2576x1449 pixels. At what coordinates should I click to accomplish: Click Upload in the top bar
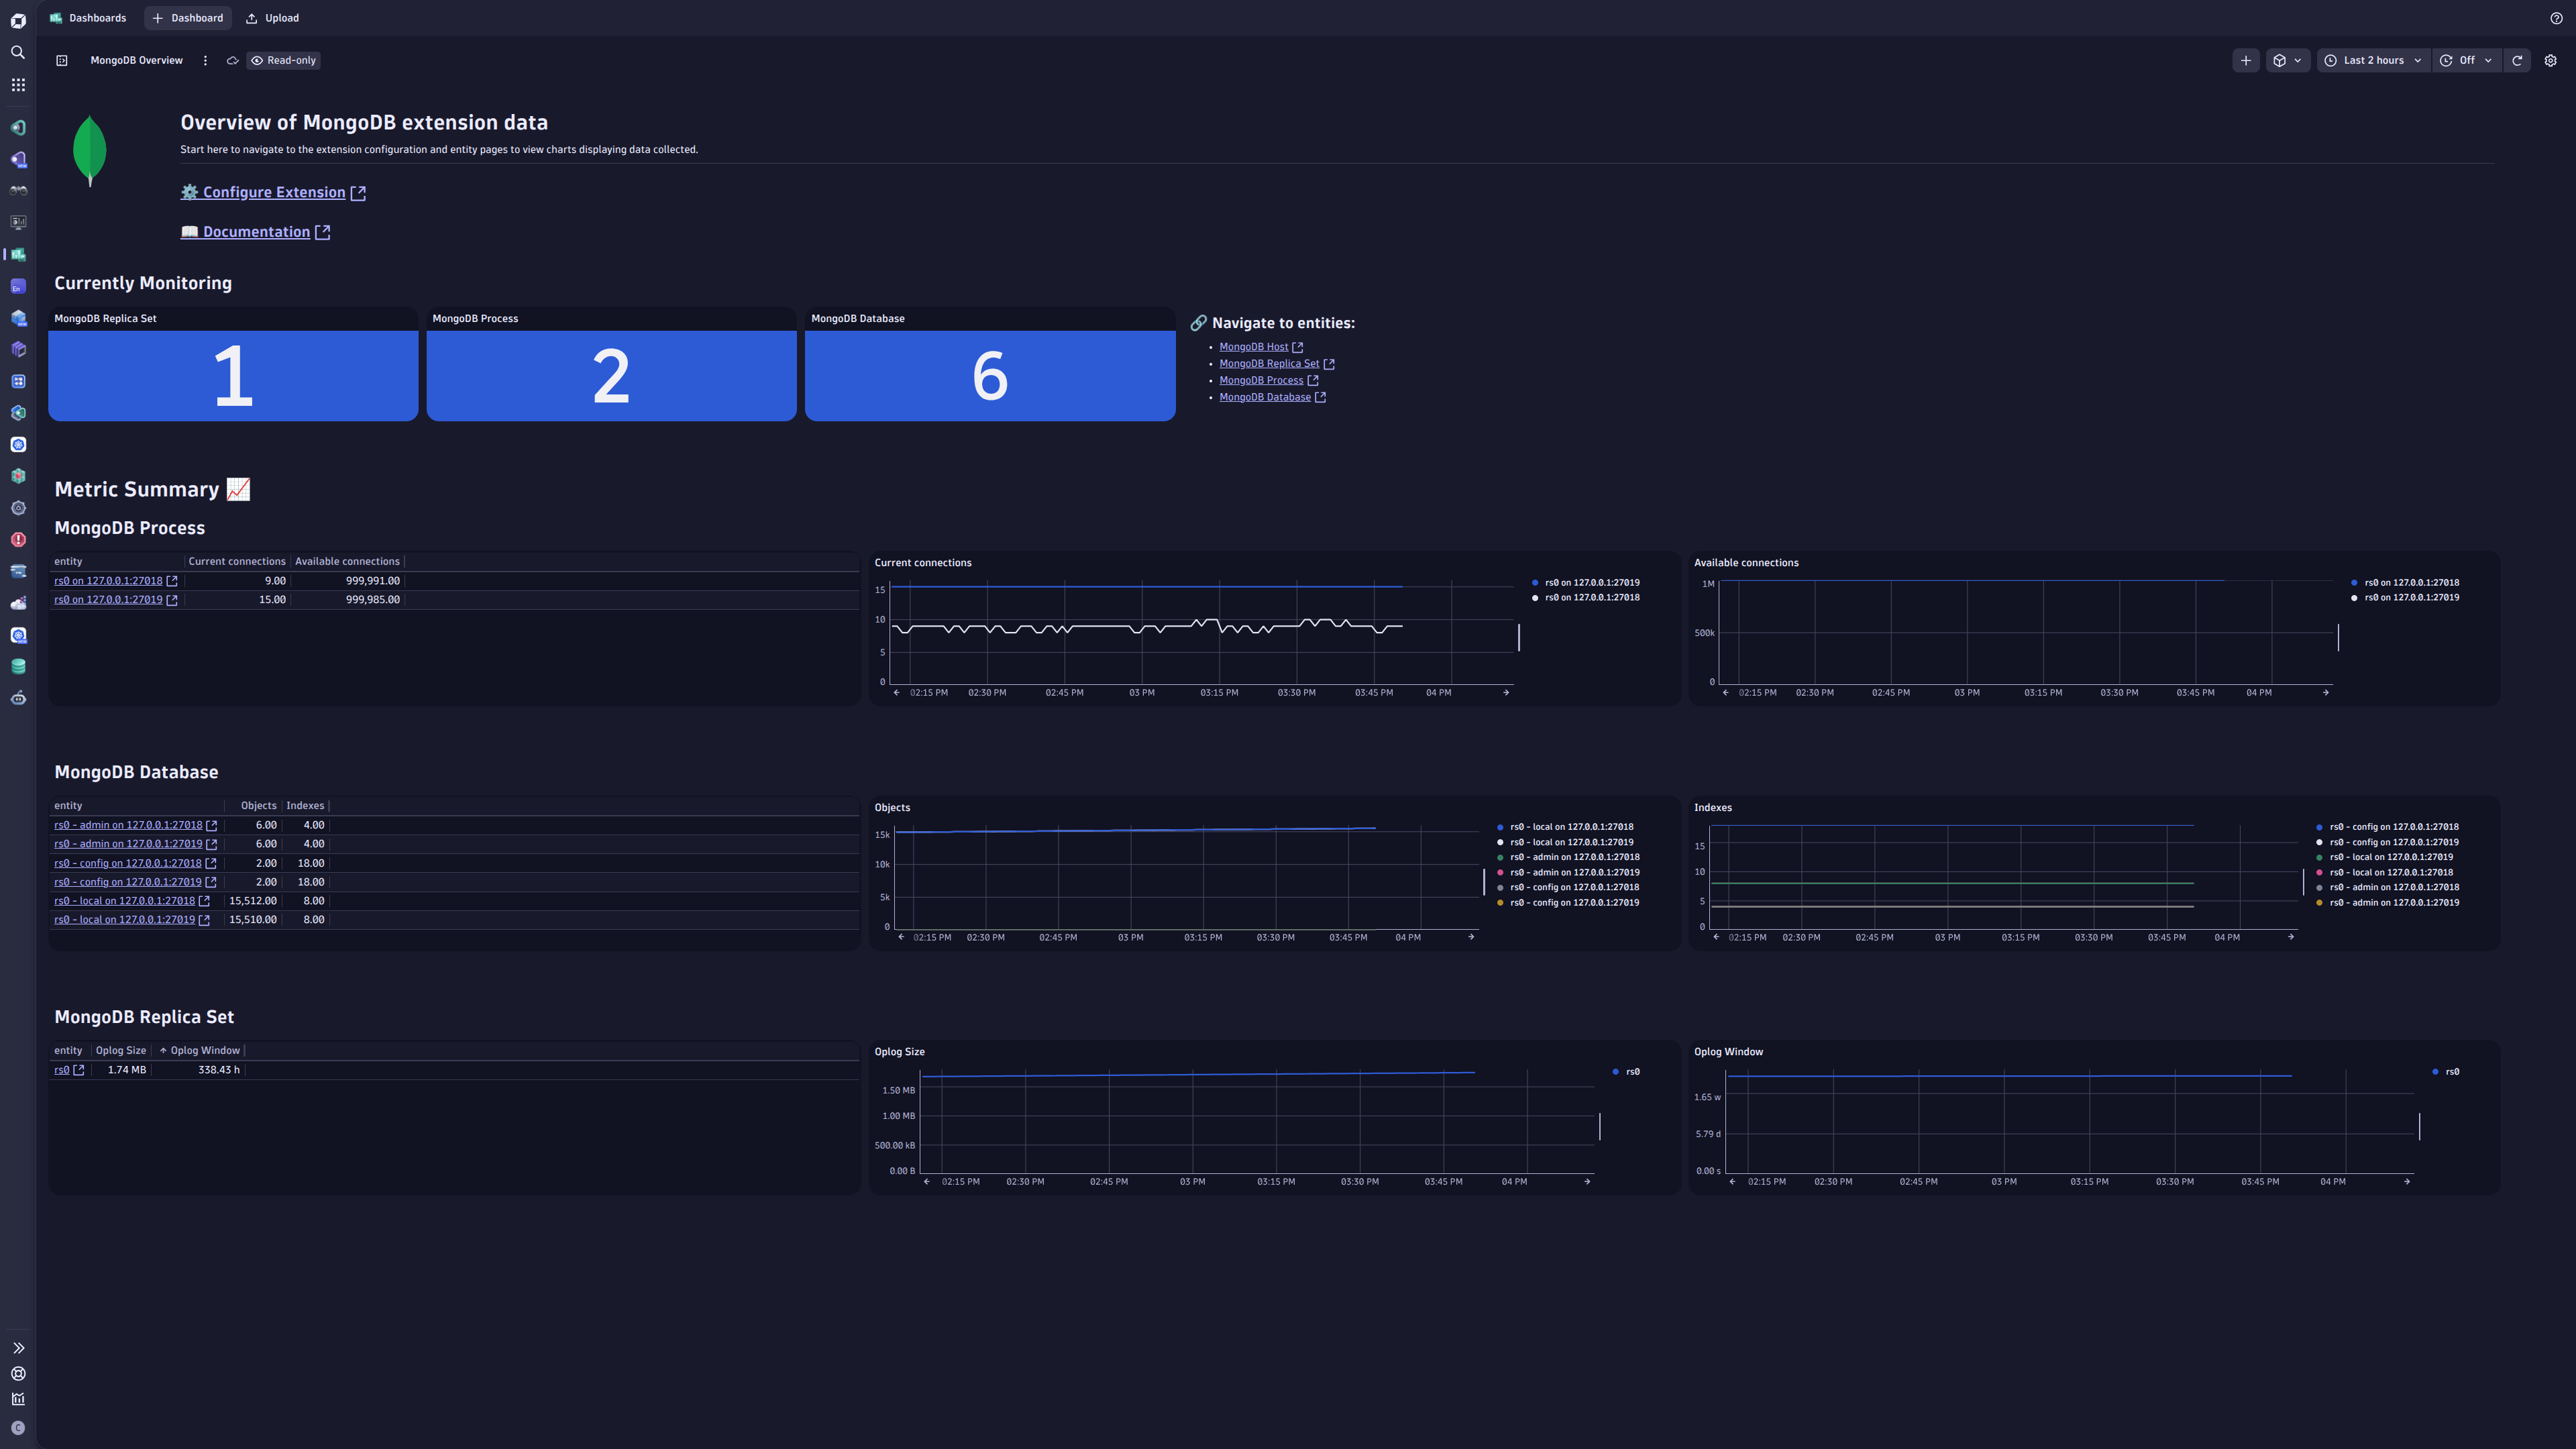pyautogui.click(x=272, y=18)
